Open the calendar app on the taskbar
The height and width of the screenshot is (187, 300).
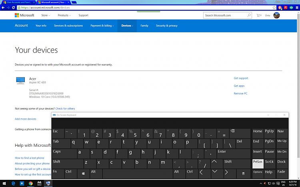[40, 183]
